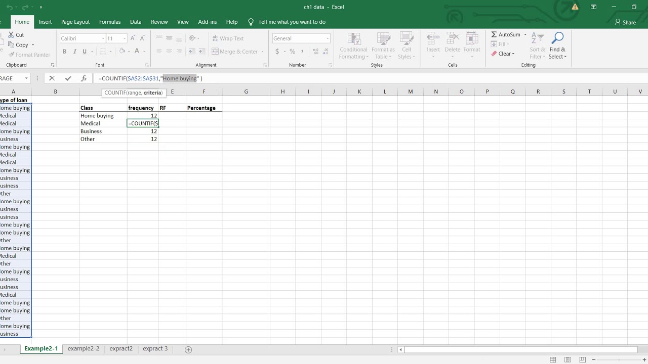The height and width of the screenshot is (364, 648).
Task: Toggle Italic formatting
Action: point(74,52)
